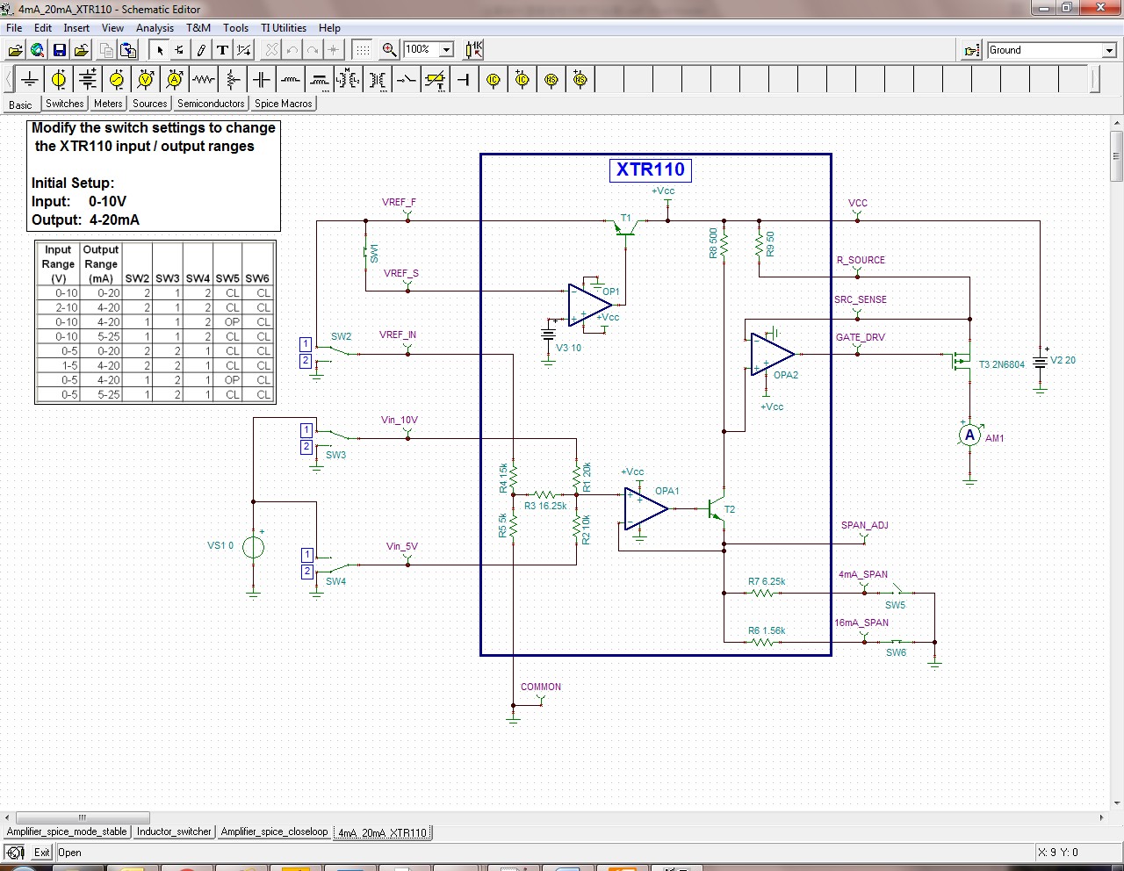
Task: Click the 'T3 2N6804' transistor label
Action: pos(1001,364)
